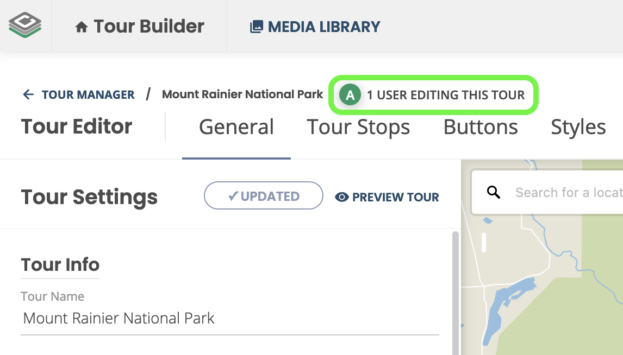The height and width of the screenshot is (355, 623).
Task: Open the Tour Builder home link
Action: click(140, 27)
